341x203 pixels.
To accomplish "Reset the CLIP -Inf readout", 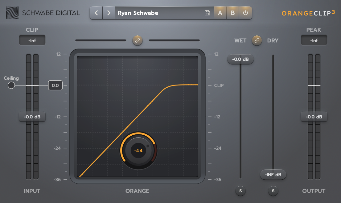I will (x=32, y=40).
